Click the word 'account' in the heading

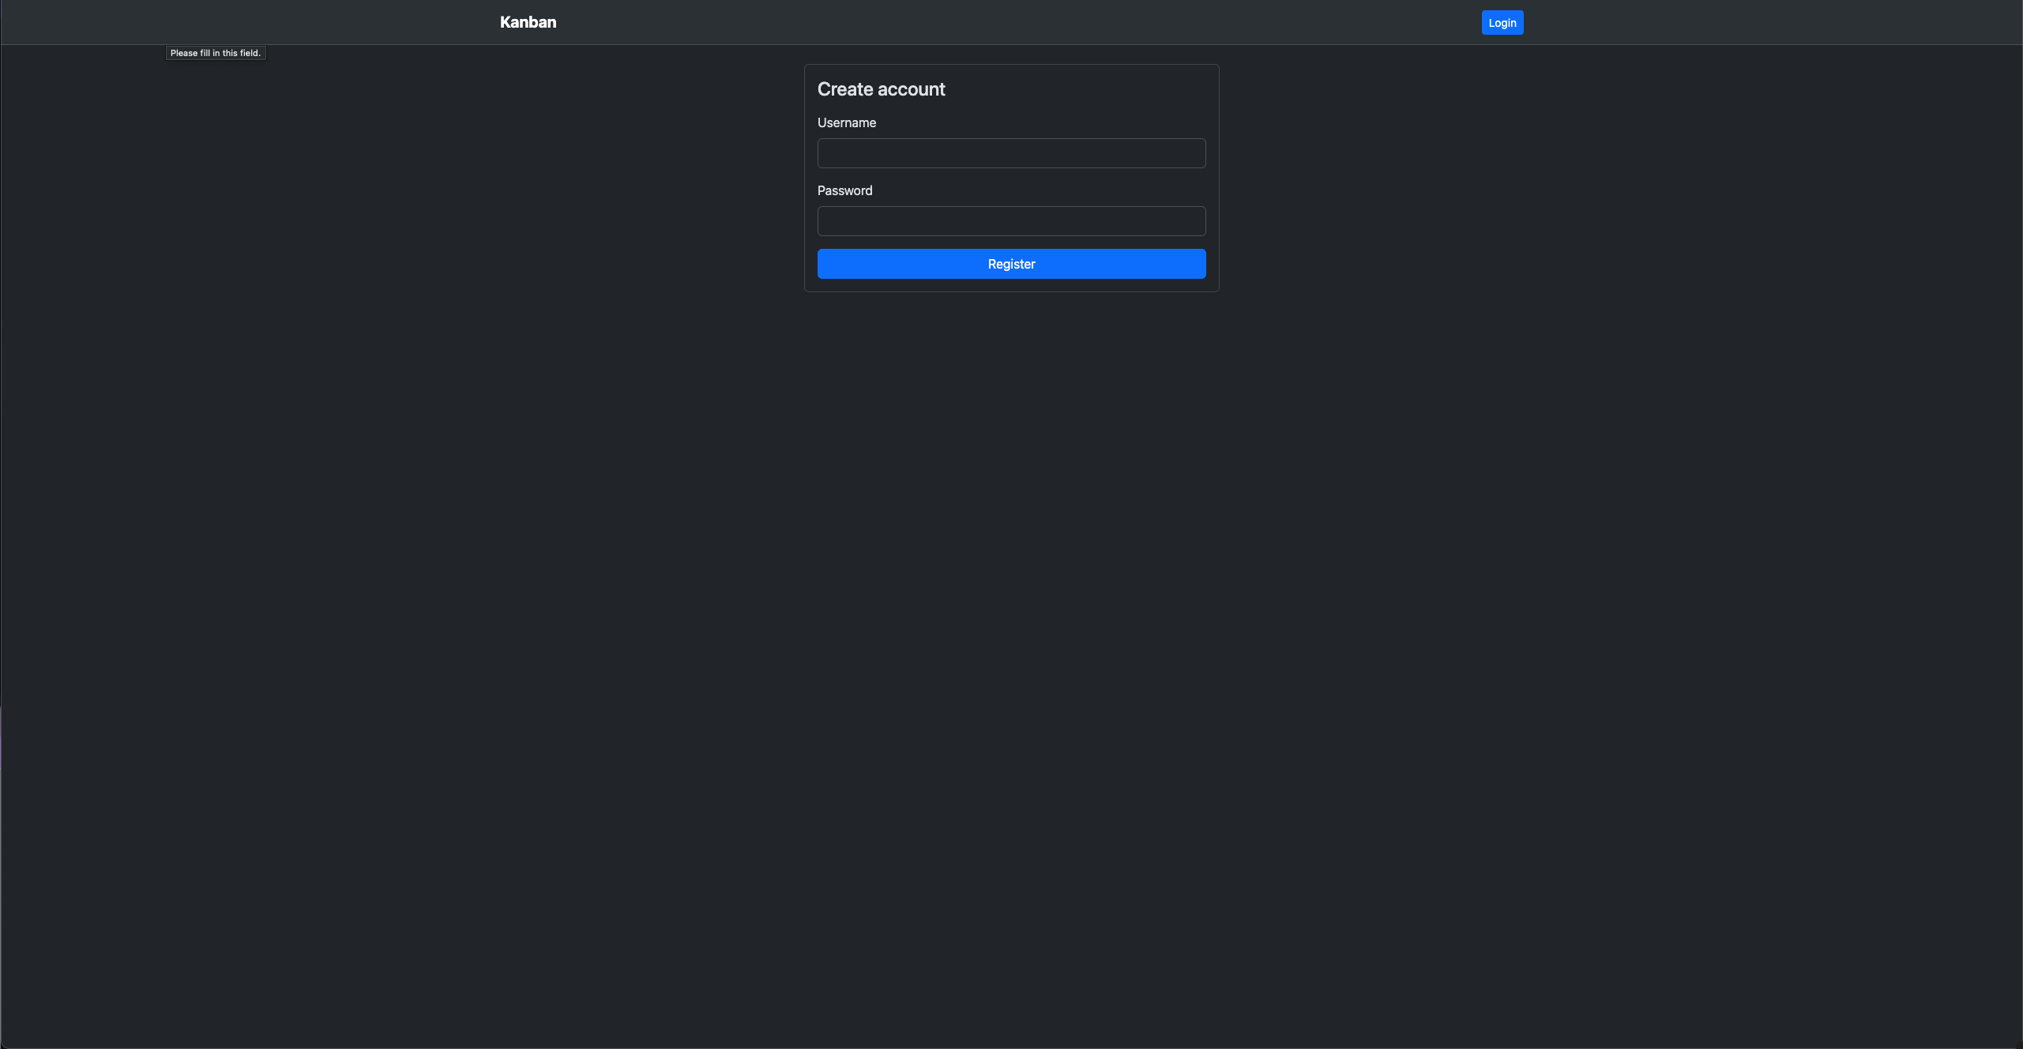click(x=911, y=89)
